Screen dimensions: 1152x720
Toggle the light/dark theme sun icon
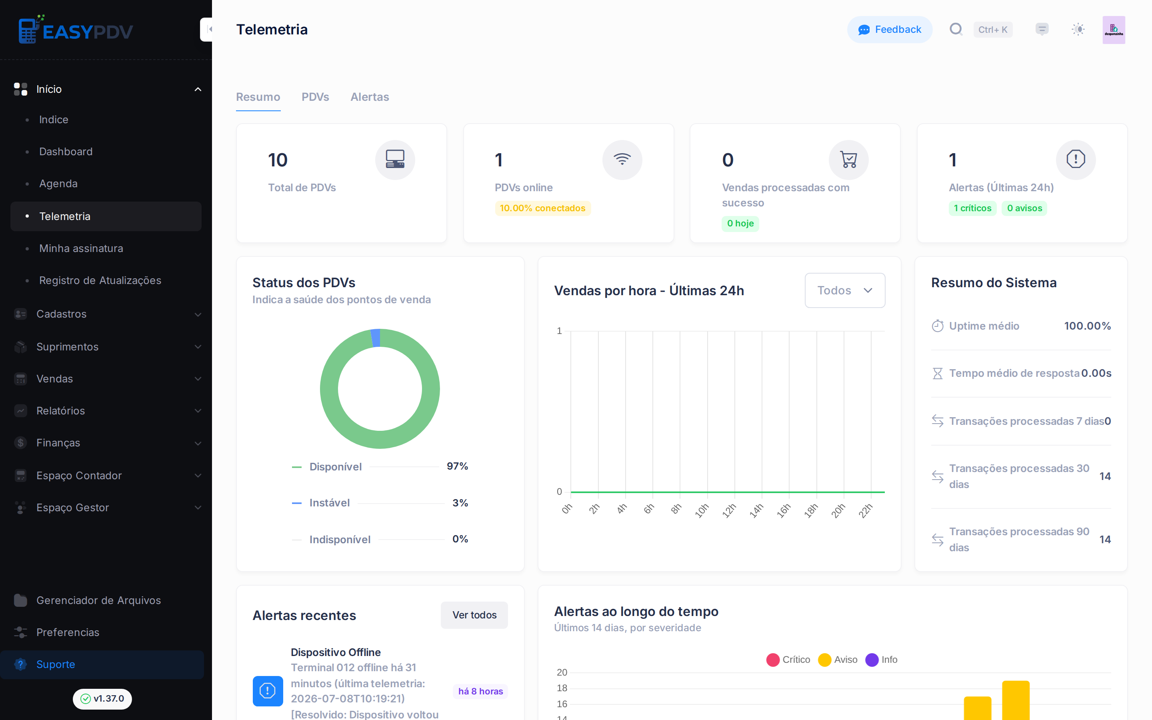(x=1078, y=30)
